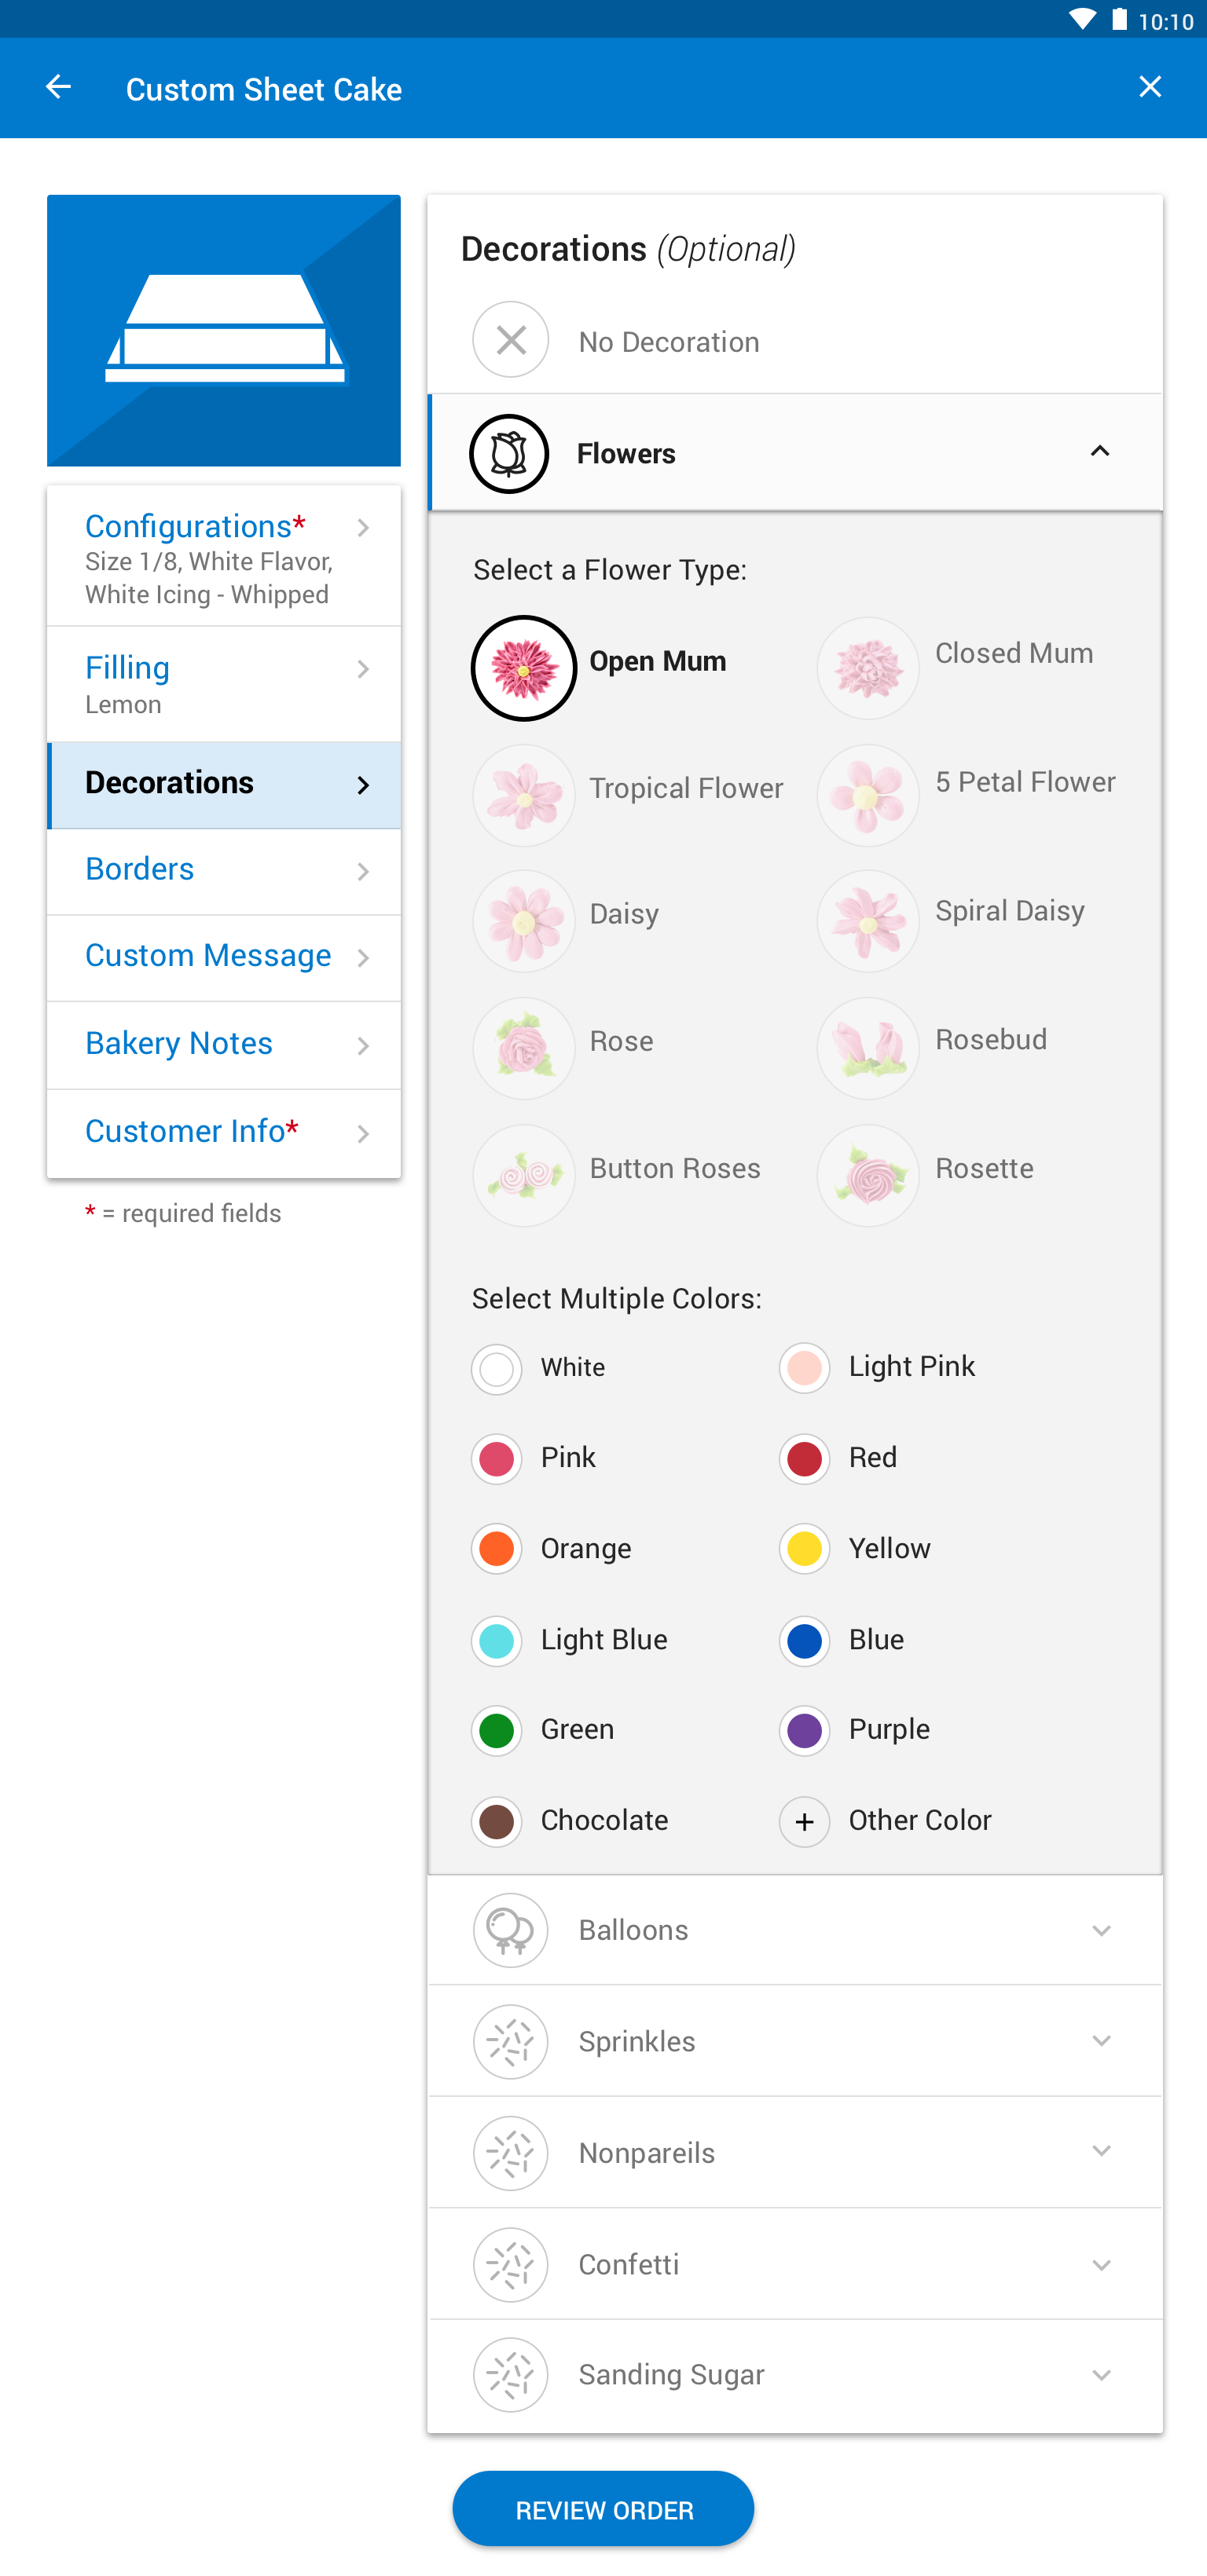The height and width of the screenshot is (2576, 1207).
Task: Tap the back arrow icon
Action: [58, 88]
